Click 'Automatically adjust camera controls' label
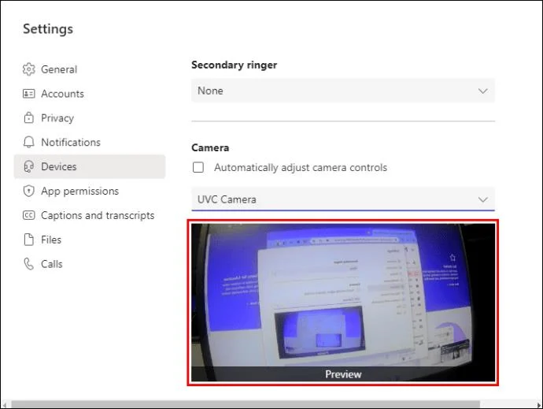Viewport: 543px width, 409px height. tap(301, 168)
